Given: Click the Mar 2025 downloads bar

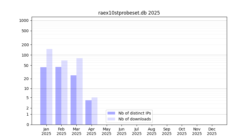Looking at the screenshot, I should pyautogui.click(x=80, y=91).
